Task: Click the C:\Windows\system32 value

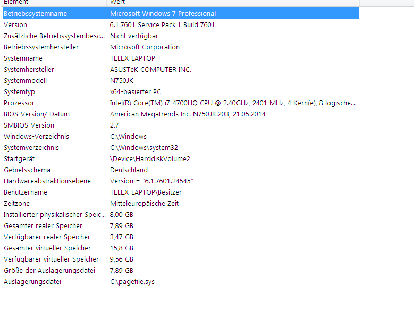Action: click(144, 148)
